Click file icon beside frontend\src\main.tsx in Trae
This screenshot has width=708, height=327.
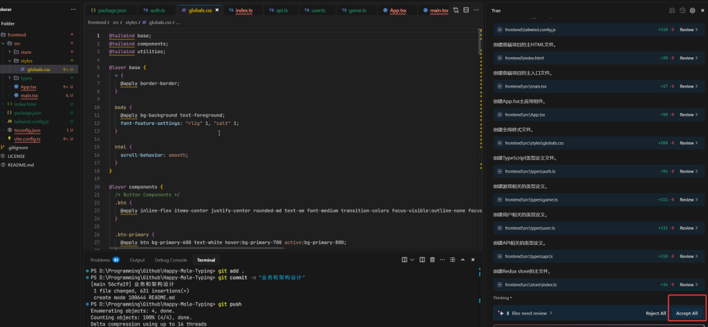point(499,86)
